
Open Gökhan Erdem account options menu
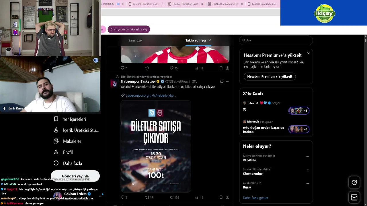tap(101, 196)
